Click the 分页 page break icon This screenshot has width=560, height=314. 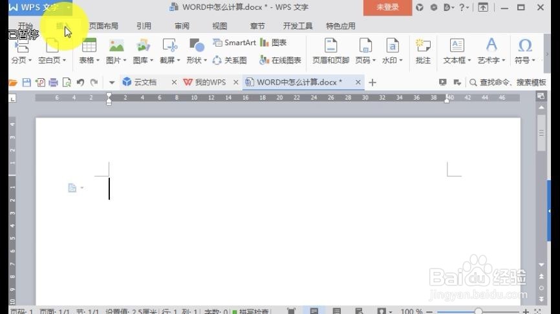click(21, 47)
